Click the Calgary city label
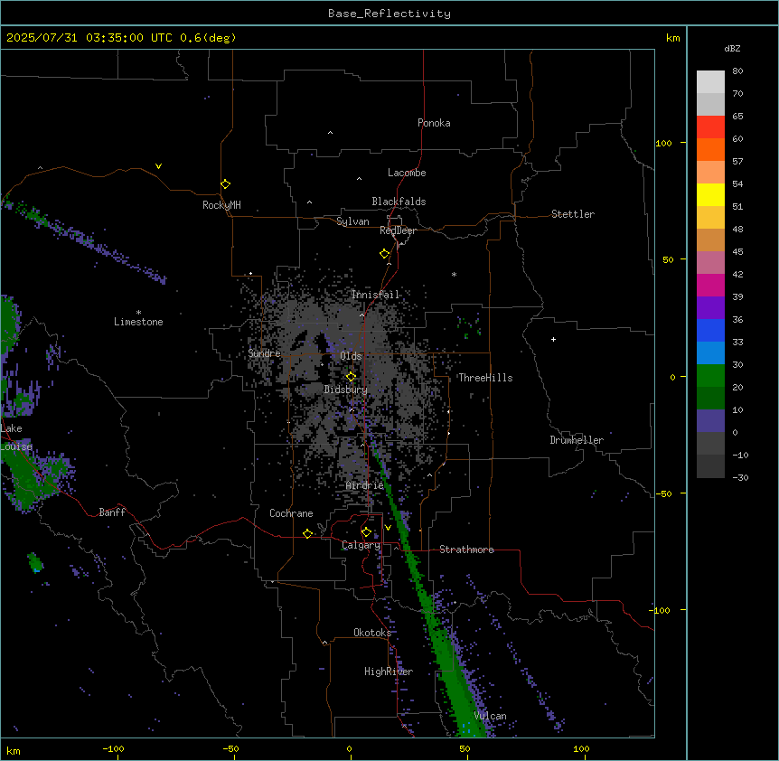 click(361, 545)
